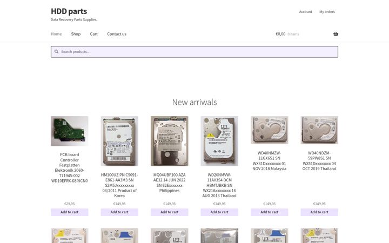Image resolution: width=389 pixels, height=243 pixels.
Task: Open the WD40NDZM drive thumbnail
Action: pyautogui.click(x=319, y=130)
